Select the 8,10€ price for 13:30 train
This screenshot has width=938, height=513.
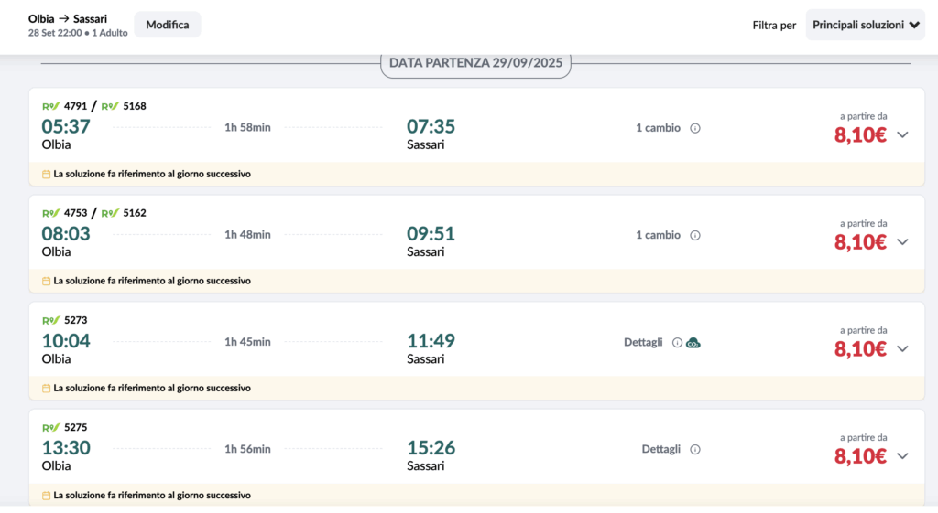point(859,456)
